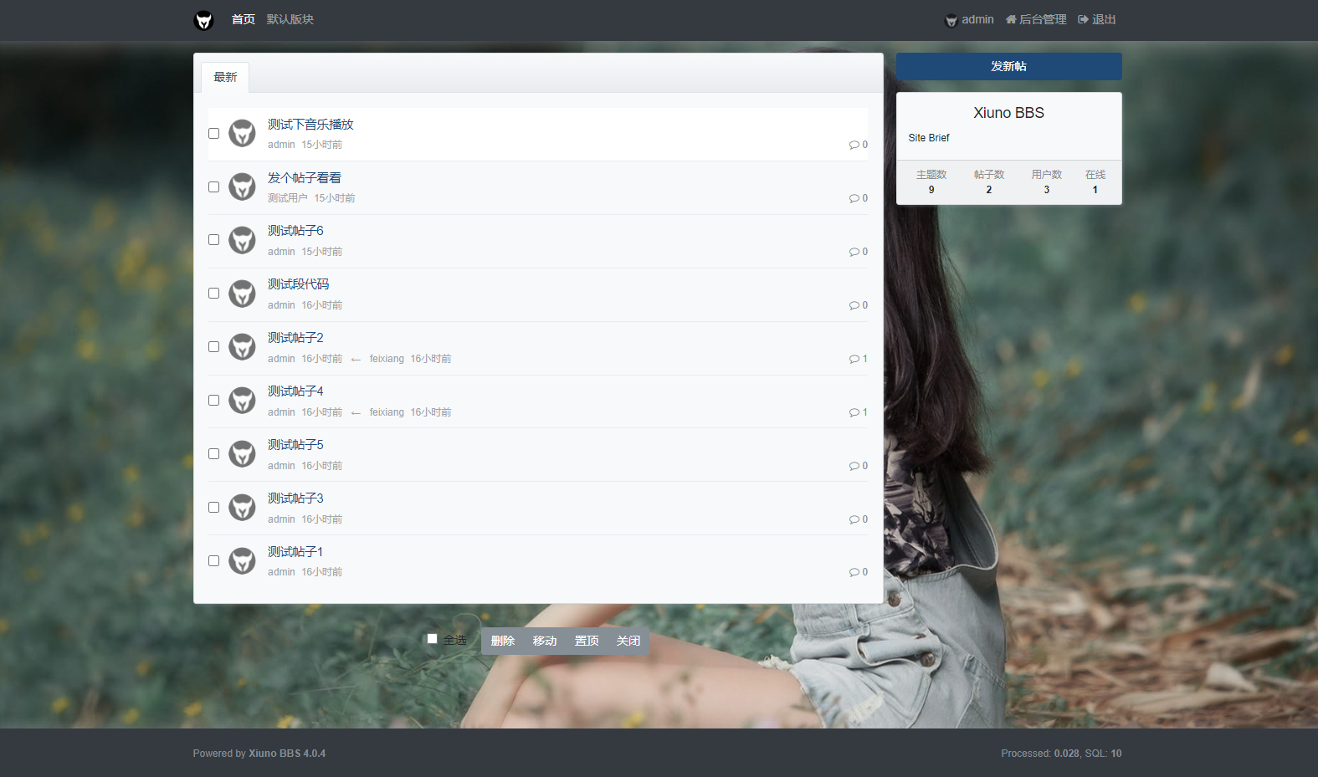This screenshot has height=777, width=1318.
Task: Click the 用户数 statistic
Action: [x=1047, y=182]
